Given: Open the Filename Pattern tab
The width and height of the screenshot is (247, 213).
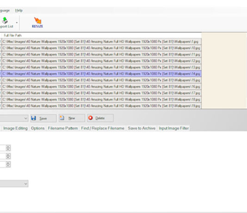Looking at the screenshot, I should click(63, 128).
